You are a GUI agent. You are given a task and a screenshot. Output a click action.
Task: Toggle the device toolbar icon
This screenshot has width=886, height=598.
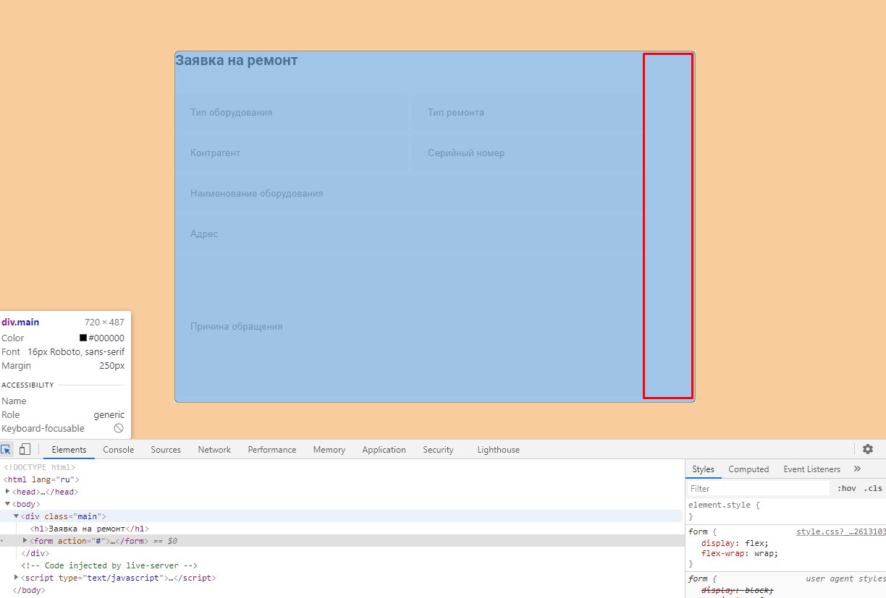pyautogui.click(x=25, y=449)
